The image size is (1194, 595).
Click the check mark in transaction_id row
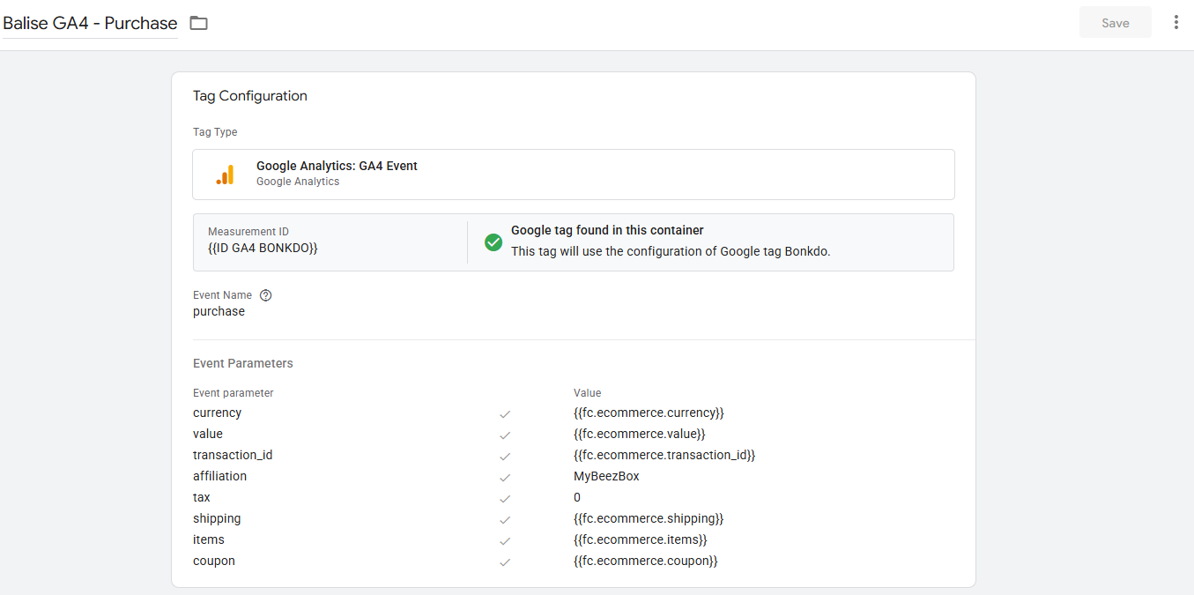505,456
